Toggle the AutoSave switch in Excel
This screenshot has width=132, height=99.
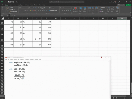click(10, 2)
